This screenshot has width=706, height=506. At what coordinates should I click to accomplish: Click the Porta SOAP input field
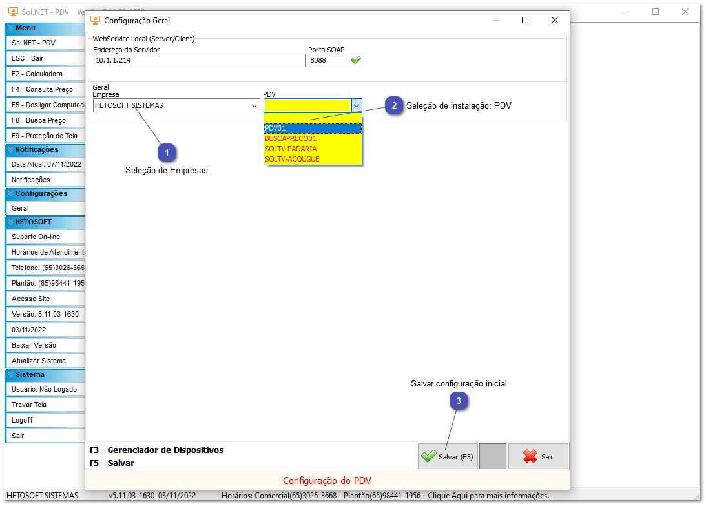point(327,60)
